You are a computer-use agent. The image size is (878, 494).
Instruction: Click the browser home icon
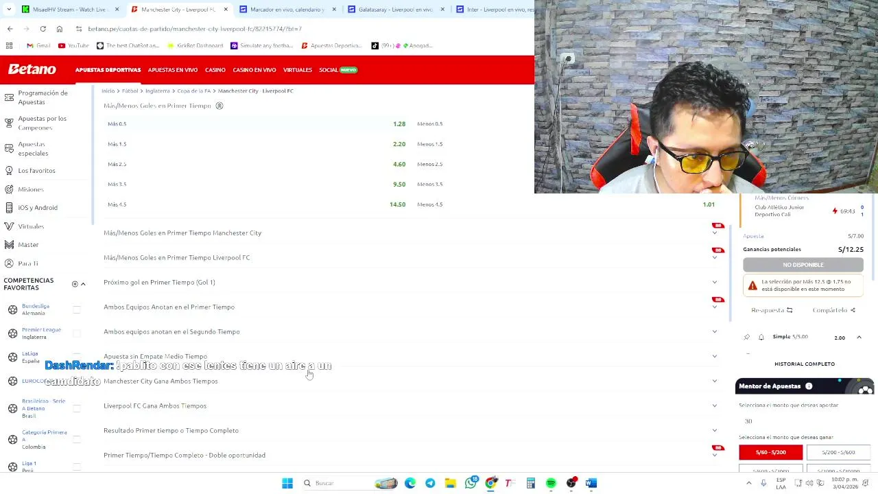click(59, 29)
